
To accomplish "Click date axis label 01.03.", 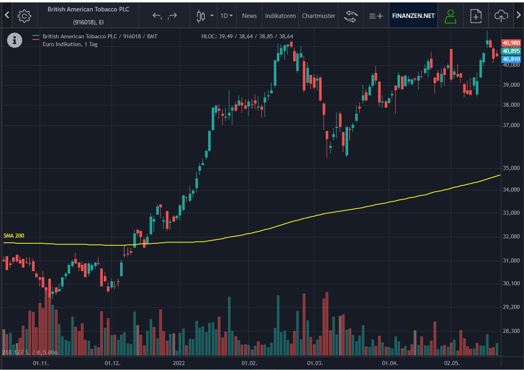I will click(x=315, y=363).
